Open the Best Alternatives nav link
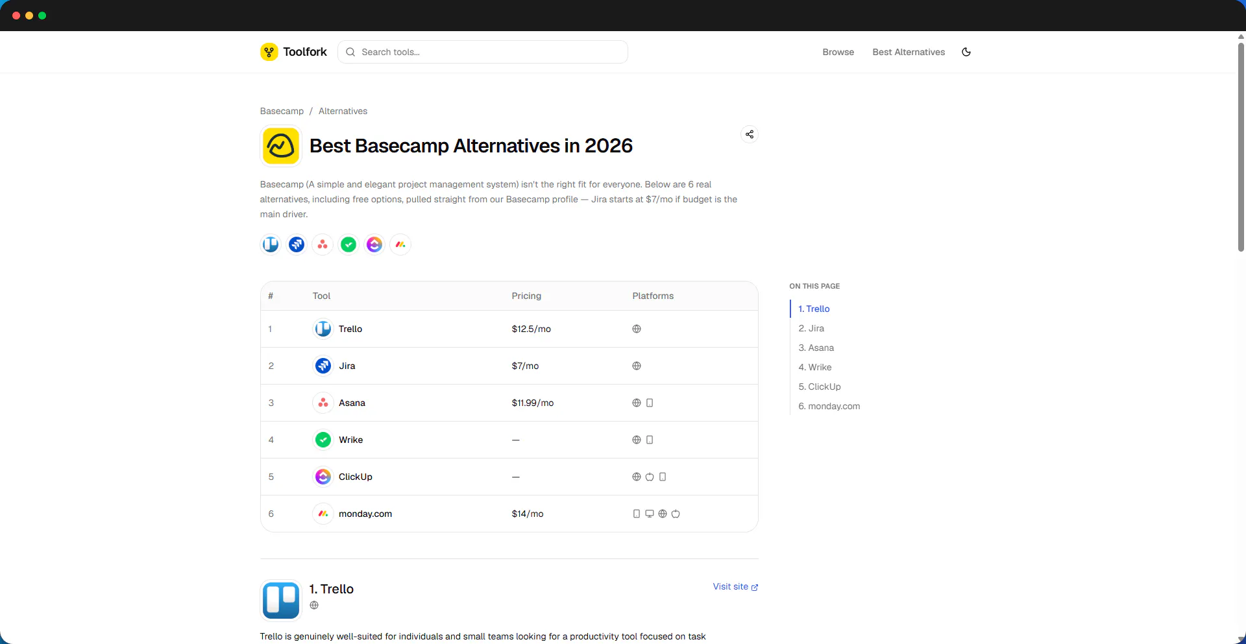This screenshot has width=1246, height=644. point(909,52)
